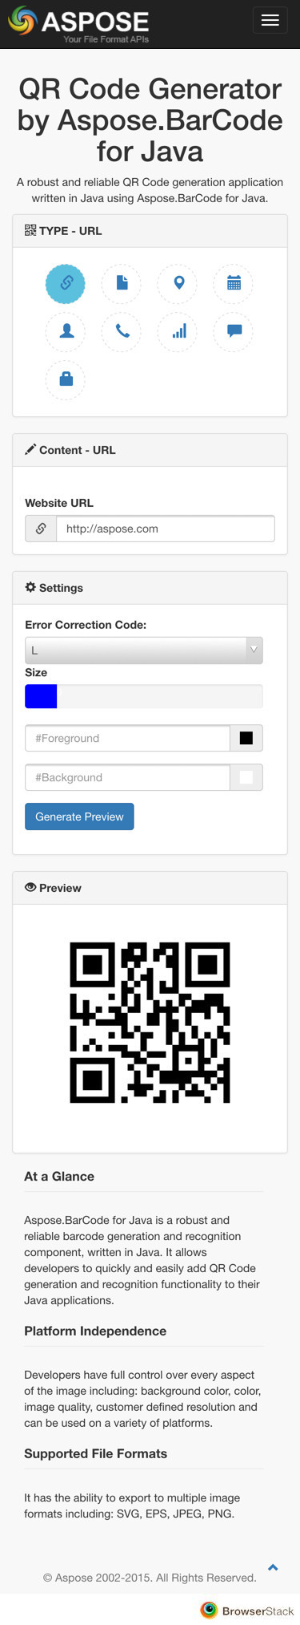This screenshot has height=1625, width=300.
Task: Click the Generate Preview button
Action: (79, 817)
